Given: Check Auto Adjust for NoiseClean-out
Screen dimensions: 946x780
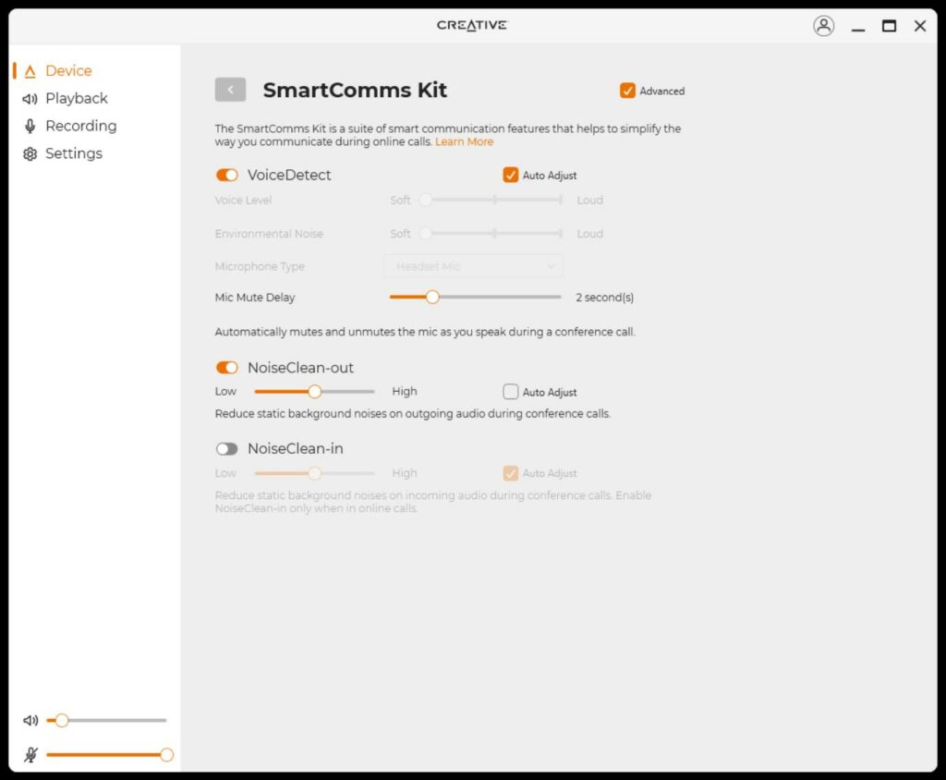Looking at the screenshot, I should pos(511,392).
